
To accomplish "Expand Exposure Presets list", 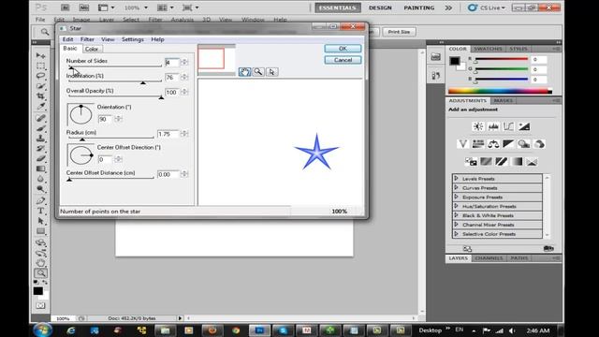I will pos(456,197).
